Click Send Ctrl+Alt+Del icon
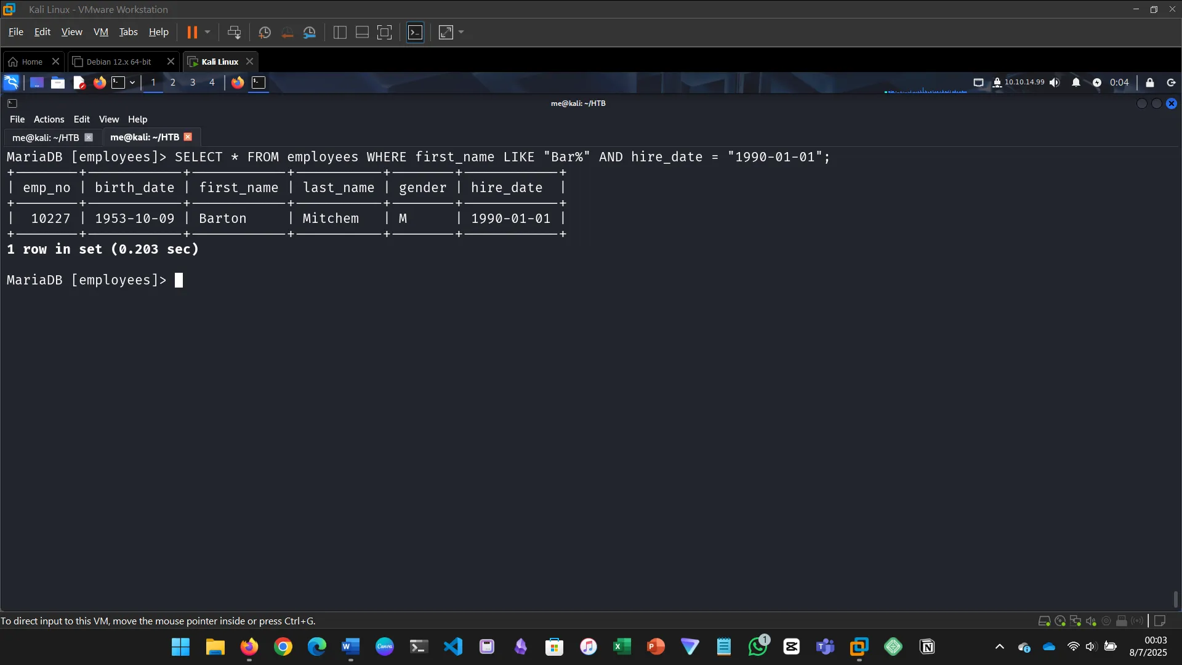Viewport: 1182px width, 665px height. coord(234,32)
